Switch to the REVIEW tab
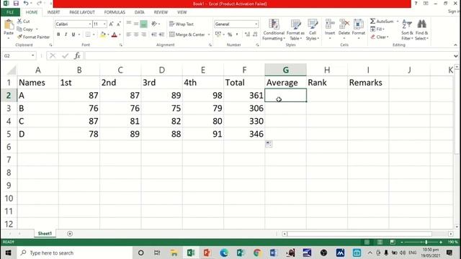Viewport: 461px width, 259px height. coord(161,12)
